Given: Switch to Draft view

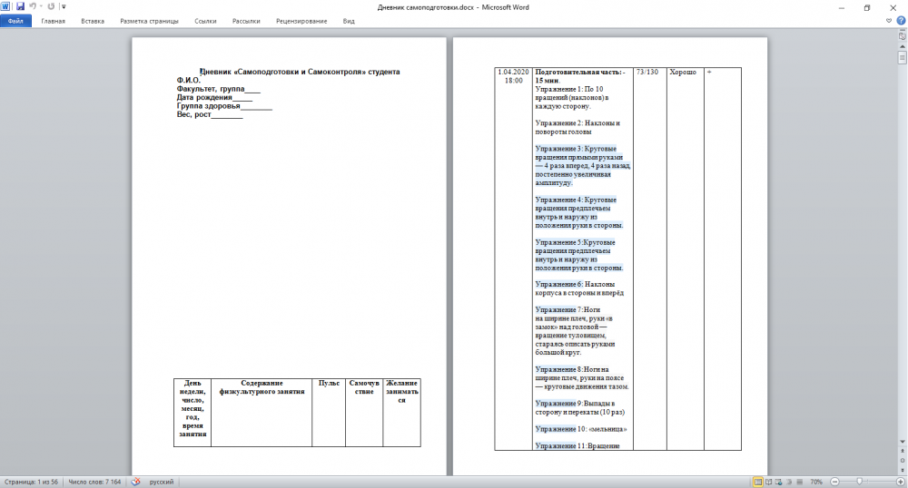Looking at the screenshot, I should tap(800, 482).
